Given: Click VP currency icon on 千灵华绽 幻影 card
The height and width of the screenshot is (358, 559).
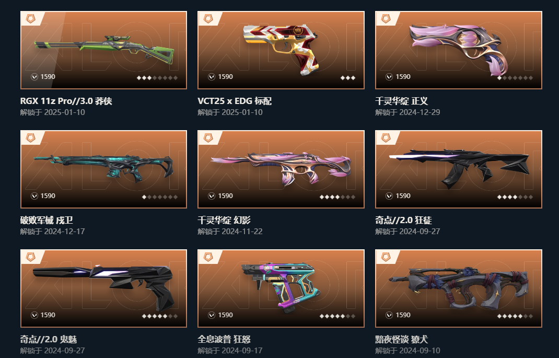Looking at the screenshot, I should point(212,196).
